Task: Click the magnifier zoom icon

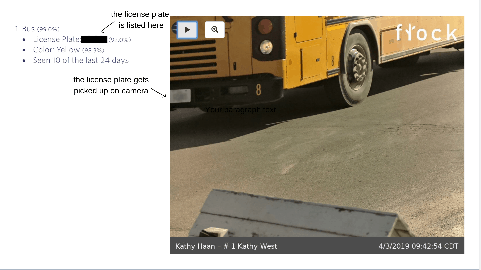Action: [x=215, y=30]
